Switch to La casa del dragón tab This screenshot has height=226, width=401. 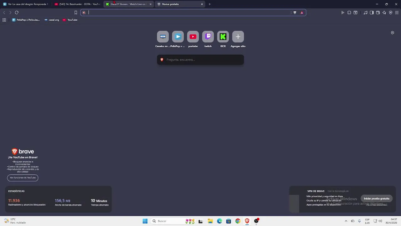(x=26, y=4)
